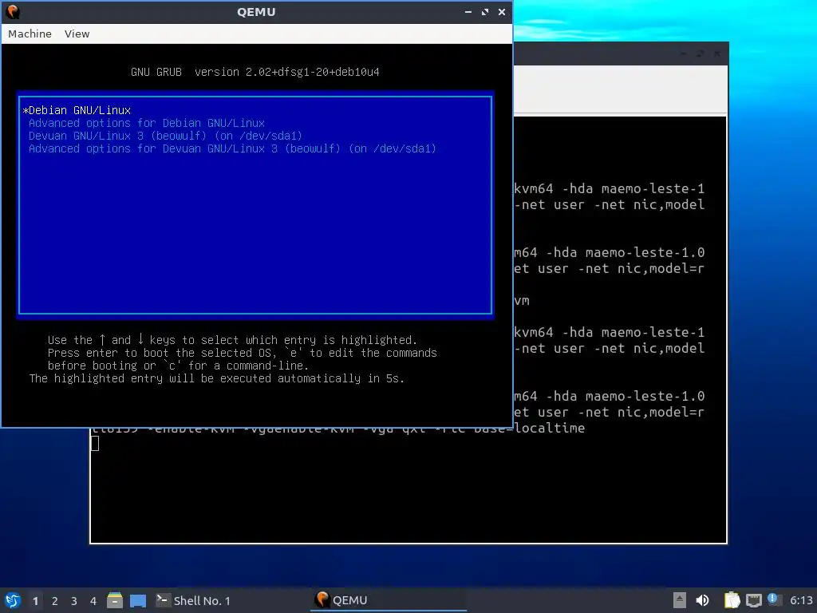Open the clipboard manager tray icon
The image size is (817, 613).
click(732, 600)
